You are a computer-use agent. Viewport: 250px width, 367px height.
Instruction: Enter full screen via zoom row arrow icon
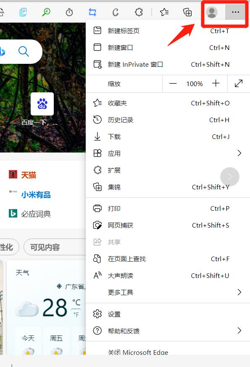pos(239,84)
